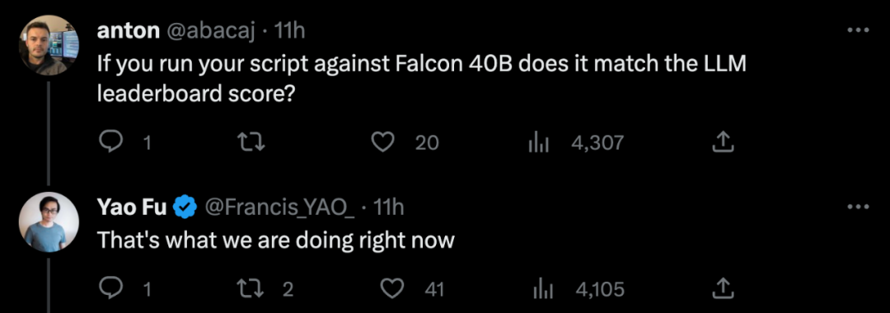Open anton's tweet 11h timestamp
This screenshot has height=313, width=890.
(289, 31)
